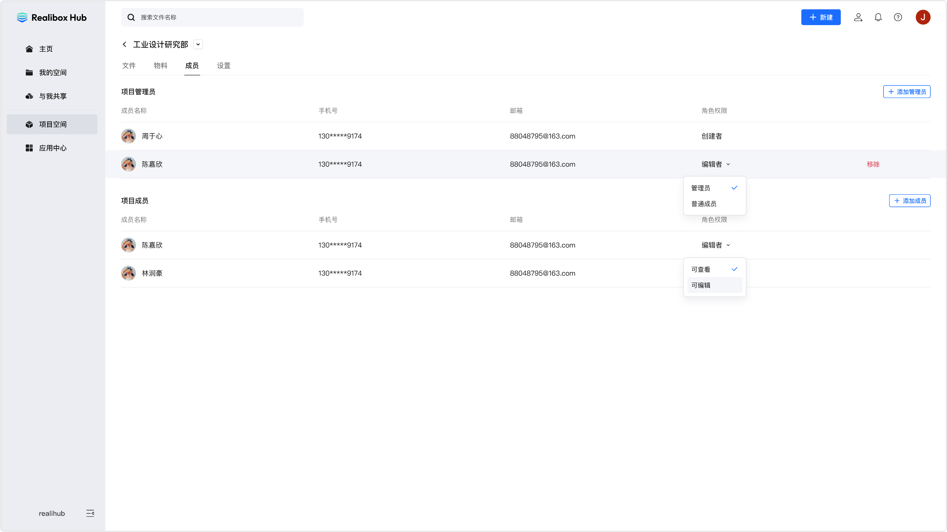Click the Realibox Hub logo icon
This screenshot has width=947, height=532.
tap(22, 17)
